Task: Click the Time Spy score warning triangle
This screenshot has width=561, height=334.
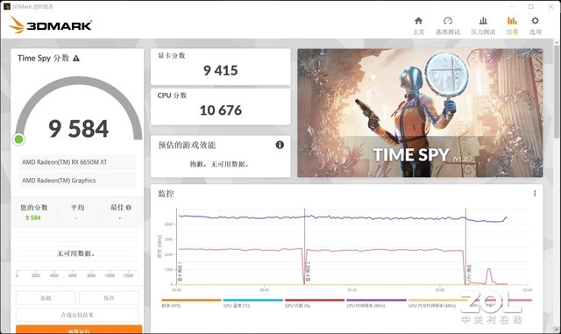Action: point(76,58)
